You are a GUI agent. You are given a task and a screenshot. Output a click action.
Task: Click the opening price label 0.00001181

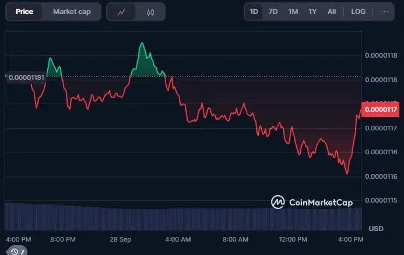coord(25,77)
